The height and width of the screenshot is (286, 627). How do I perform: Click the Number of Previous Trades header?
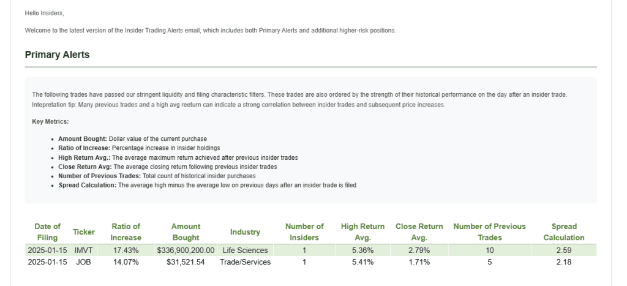click(x=489, y=232)
